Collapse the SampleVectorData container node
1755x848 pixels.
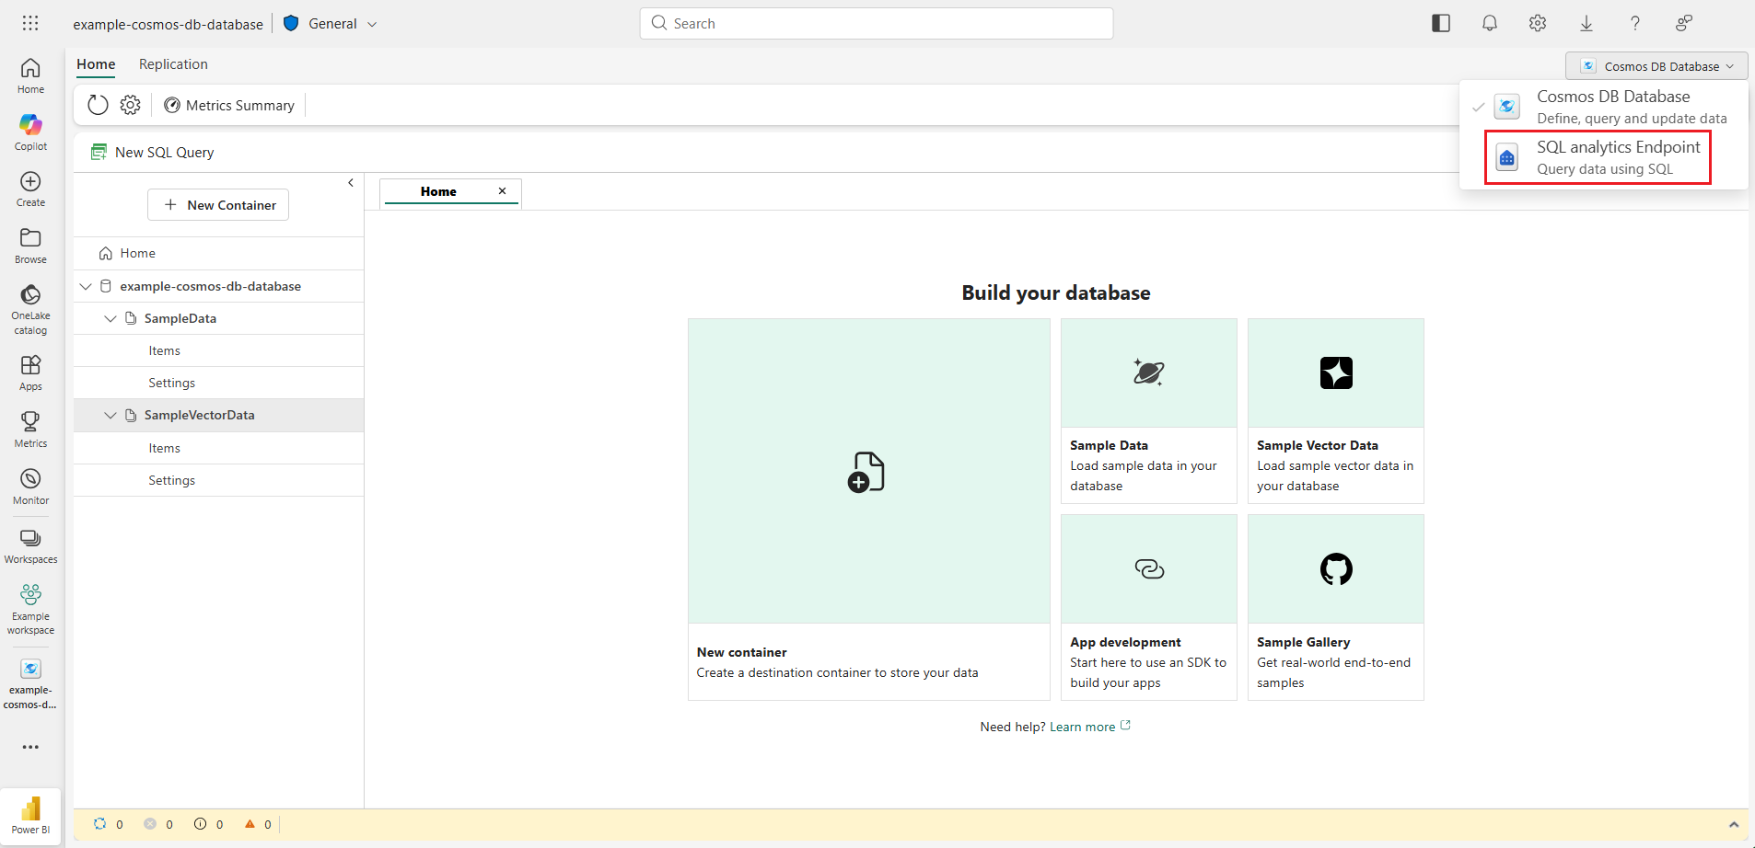point(110,416)
